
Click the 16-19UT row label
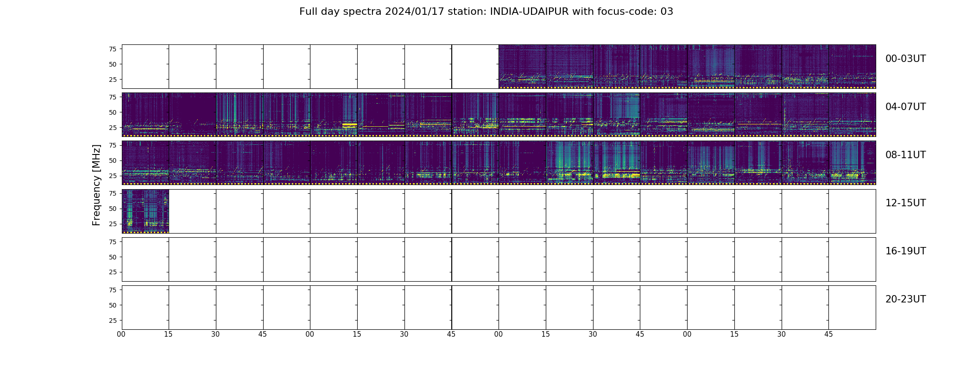coord(905,251)
